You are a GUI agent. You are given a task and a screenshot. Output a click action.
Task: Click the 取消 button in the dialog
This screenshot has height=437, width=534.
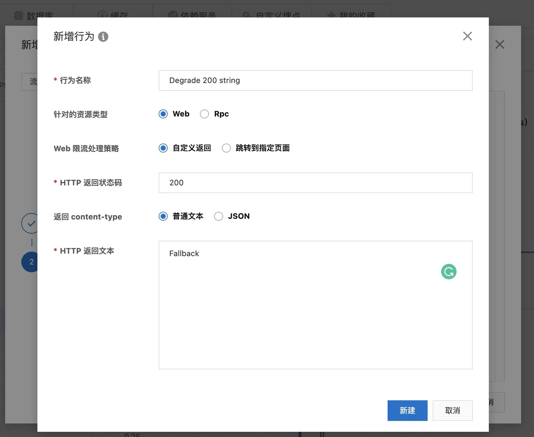[x=453, y=410]
